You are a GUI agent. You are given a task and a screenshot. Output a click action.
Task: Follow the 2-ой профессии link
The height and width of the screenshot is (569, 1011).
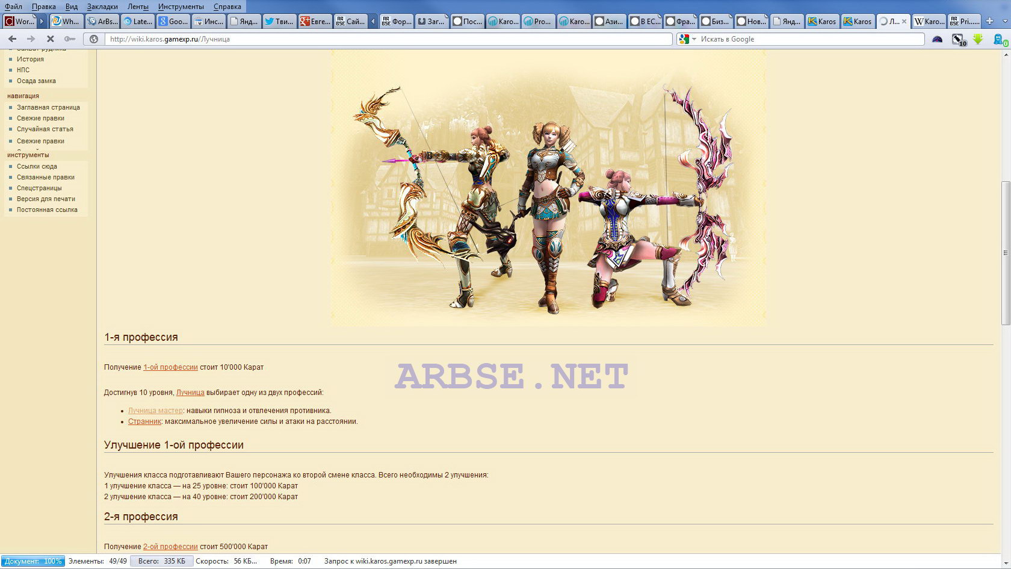(x=170, y=547)
